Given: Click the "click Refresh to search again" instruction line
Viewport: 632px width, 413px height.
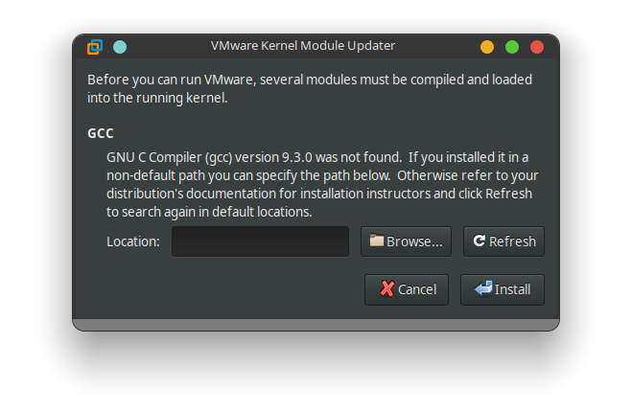Looking at the screenshot, I should point(209,212).
